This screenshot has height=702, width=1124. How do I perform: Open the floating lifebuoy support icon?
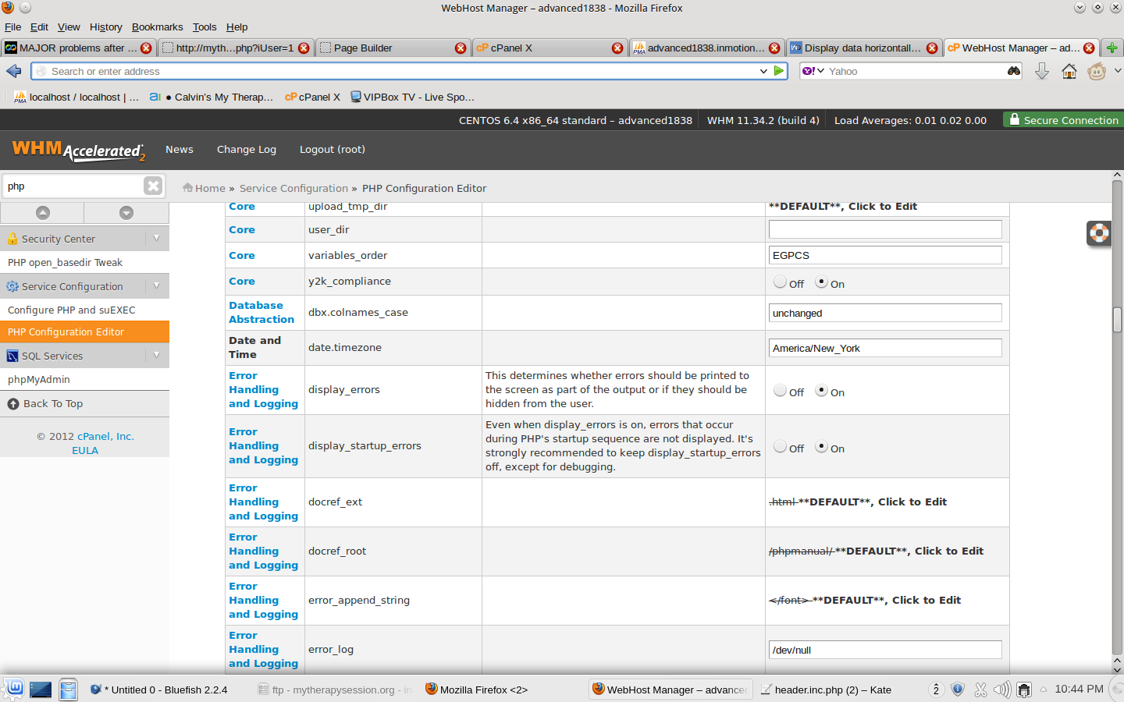[1099, 233]
